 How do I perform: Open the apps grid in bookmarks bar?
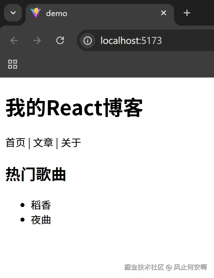point(12,64)
